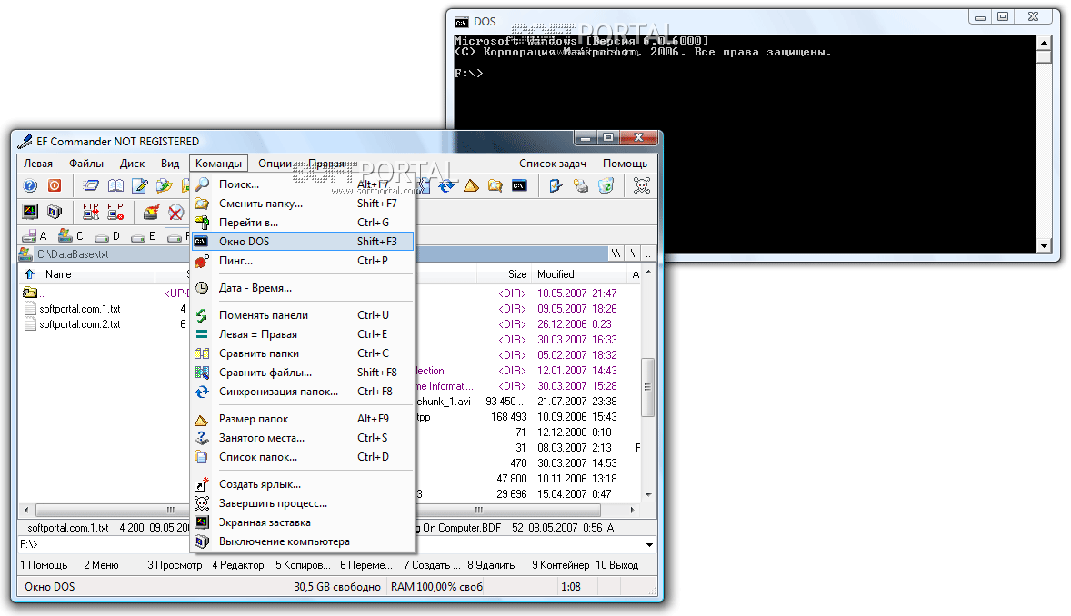The width and height of the screenshot is (1071, 616).
Task: Click the 8 Удалить function key button
Action: (491, 565)
